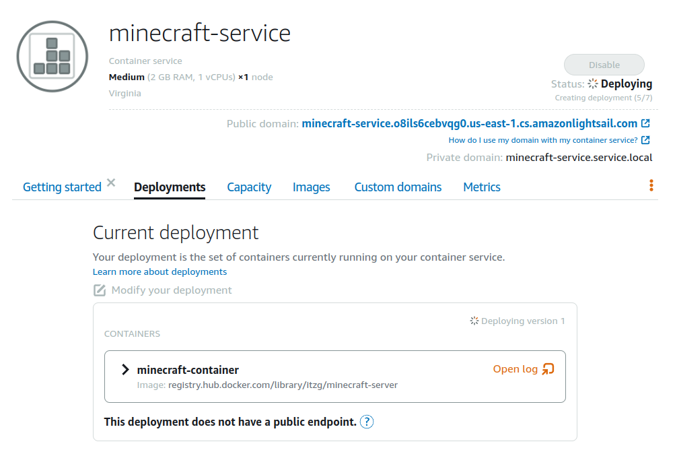675x450 pixels.
Task: Click the 'Deploying version 1' status text
Action: click(x=523, y=321)
